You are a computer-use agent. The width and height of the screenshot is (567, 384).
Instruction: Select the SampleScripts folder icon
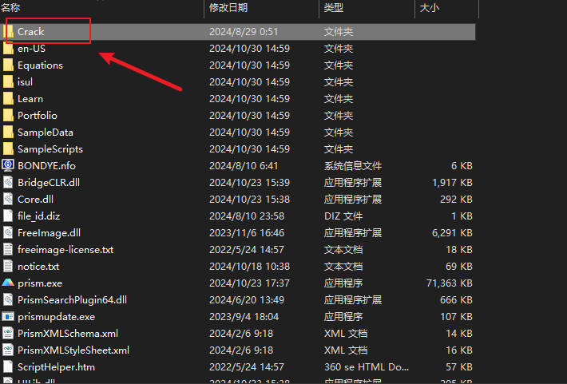[x=8, y=149]
